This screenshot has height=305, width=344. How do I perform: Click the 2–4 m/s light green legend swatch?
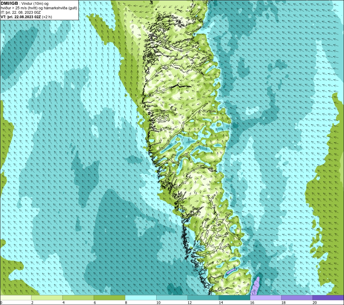click(47, 297)
